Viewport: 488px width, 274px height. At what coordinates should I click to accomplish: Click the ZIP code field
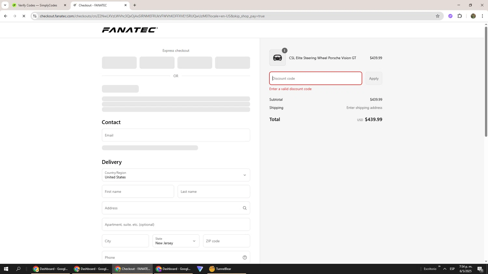pyautogui.click(x=226, y=241)
